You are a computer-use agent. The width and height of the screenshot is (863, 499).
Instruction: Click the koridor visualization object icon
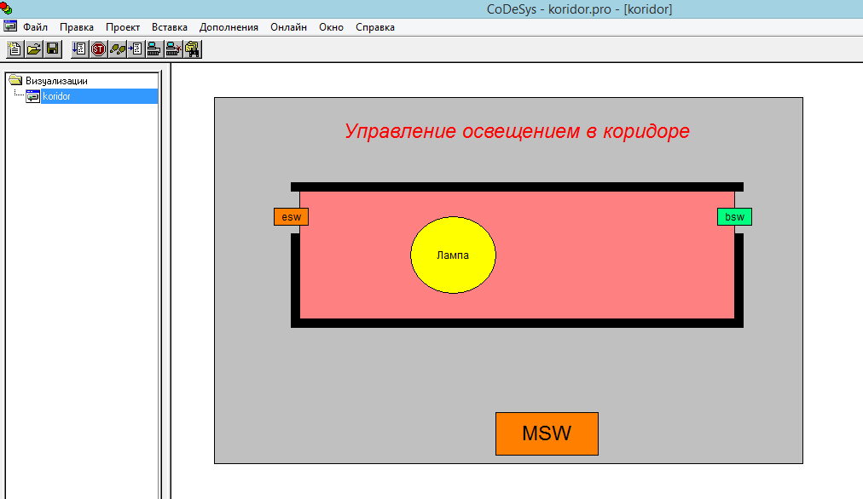[x=32, y=97]
